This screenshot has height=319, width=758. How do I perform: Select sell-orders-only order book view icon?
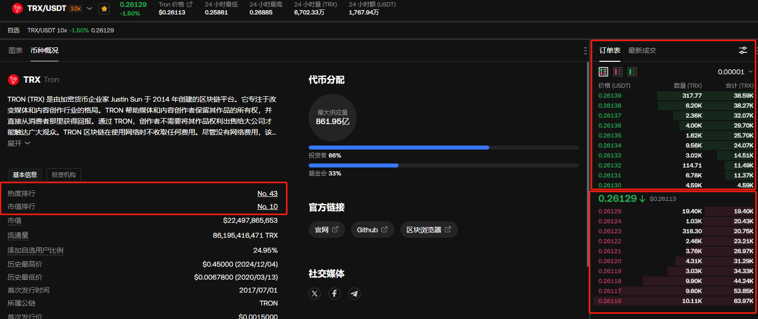click(x=618, y=72)
